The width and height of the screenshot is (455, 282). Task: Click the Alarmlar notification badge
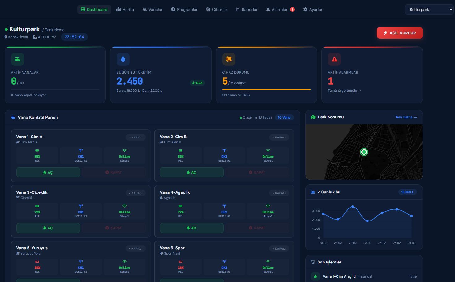(x=292, y=10)
